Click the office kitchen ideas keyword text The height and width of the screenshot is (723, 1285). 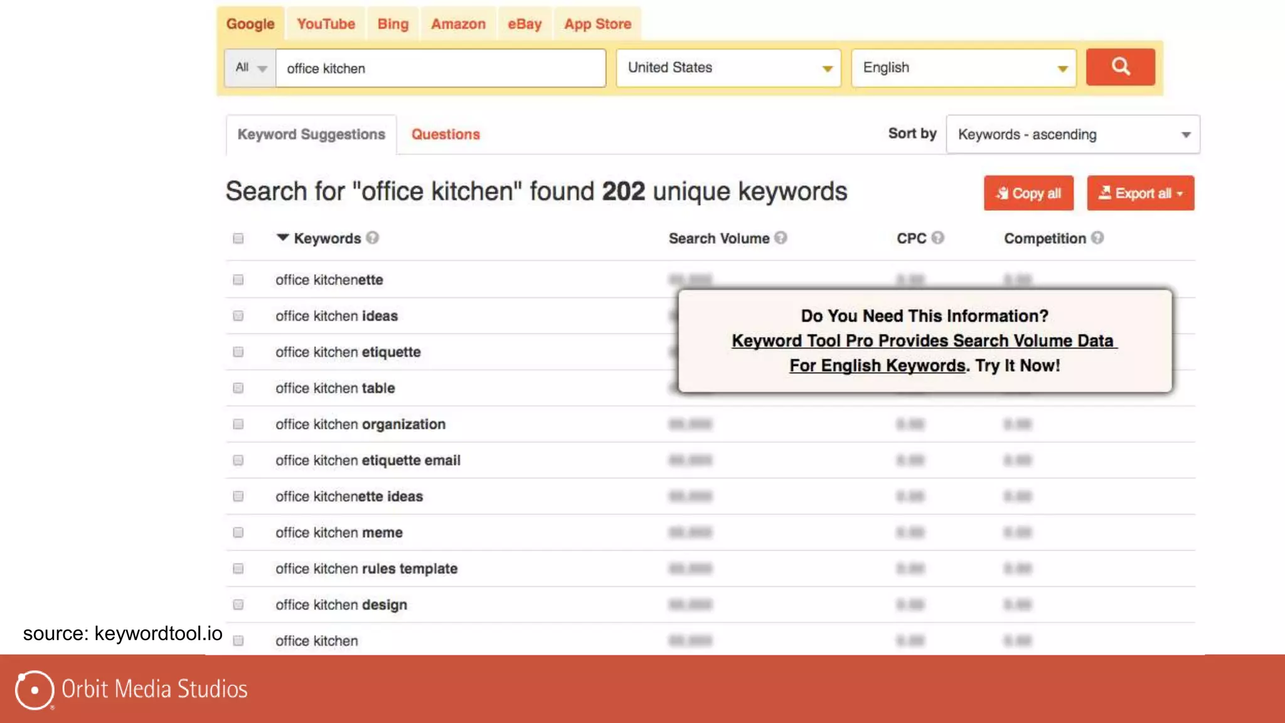pyautogui.click(x=336, y=316)
